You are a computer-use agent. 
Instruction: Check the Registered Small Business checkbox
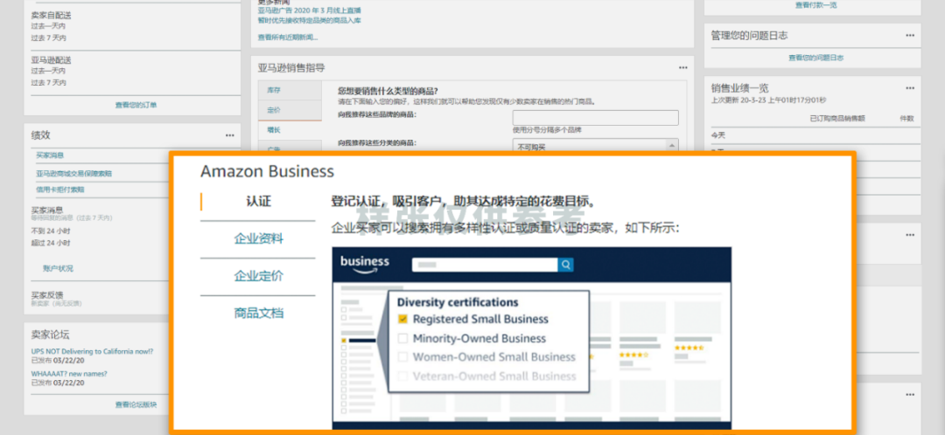(x=402, y=320)
